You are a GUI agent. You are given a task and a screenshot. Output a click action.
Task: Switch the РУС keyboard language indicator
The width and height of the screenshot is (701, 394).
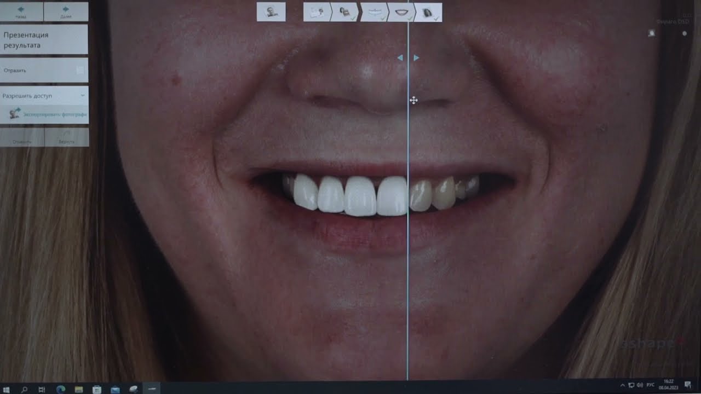tap(651, 385)
